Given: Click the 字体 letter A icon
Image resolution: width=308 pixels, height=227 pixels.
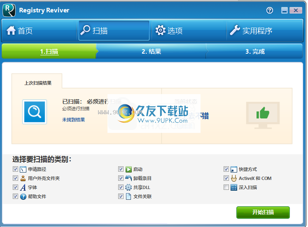Looking at the screenshot, I should coord(23,187).
